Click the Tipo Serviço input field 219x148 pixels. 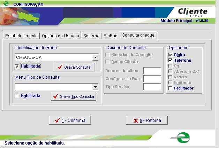(x=152, y=87)
